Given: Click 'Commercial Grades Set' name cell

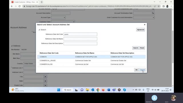Looking at the screenshot, I should coord(83,60).
